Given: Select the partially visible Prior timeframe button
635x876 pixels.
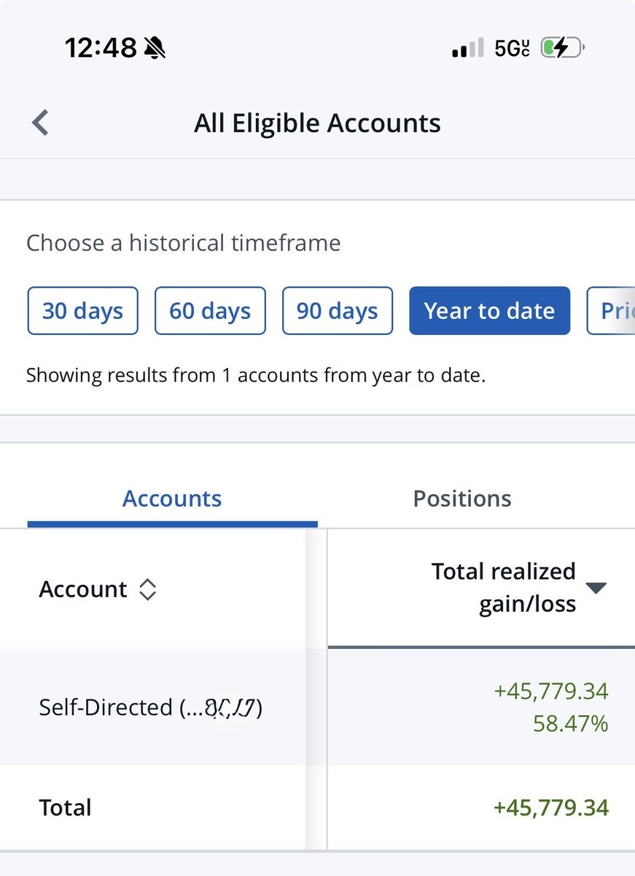Looking at the screenshot, I should pyautogui.click(x=611, y=311).
